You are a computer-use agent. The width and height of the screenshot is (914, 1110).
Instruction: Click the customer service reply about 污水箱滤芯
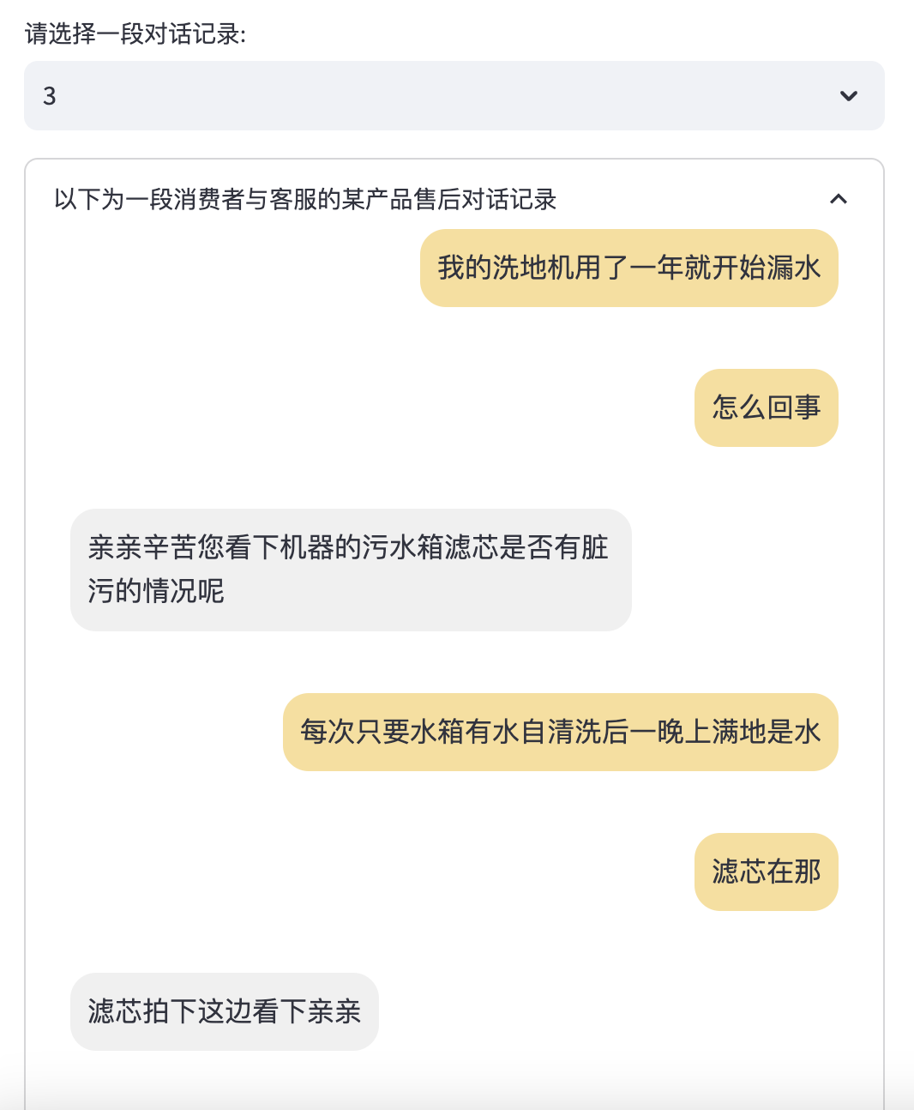(x=350, y=570)
